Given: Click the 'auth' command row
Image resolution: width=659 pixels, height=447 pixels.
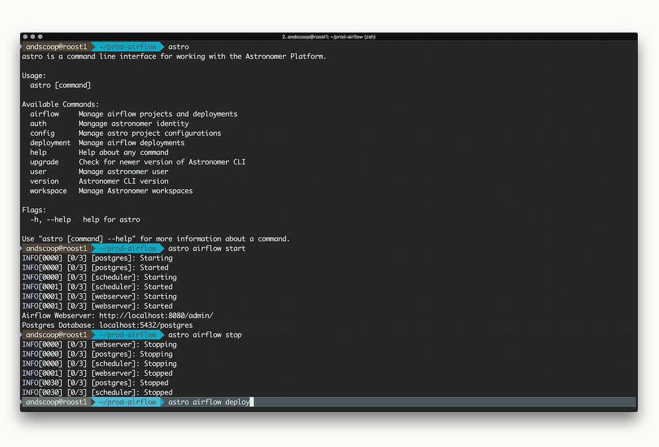Looking at the screenshot, I should coord(109,124).
